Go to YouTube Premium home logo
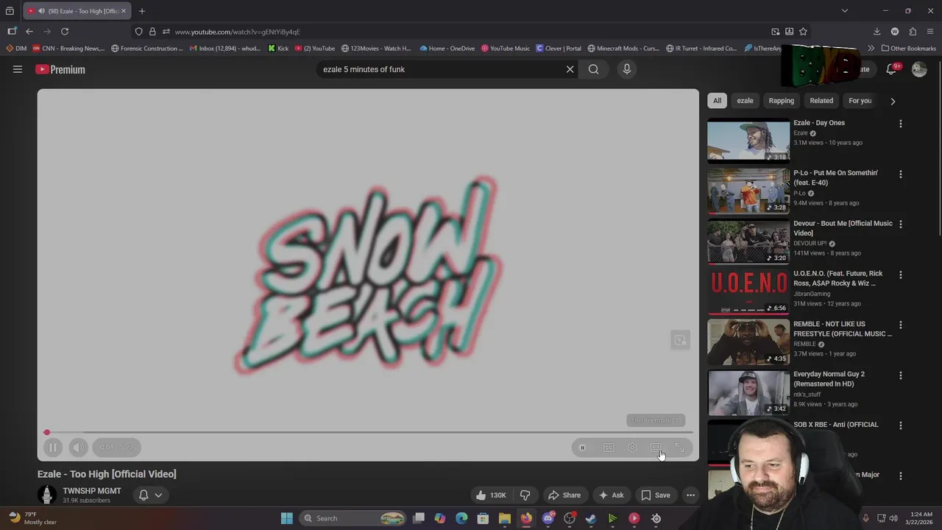942x530 pixels. (x=60, y=69)
